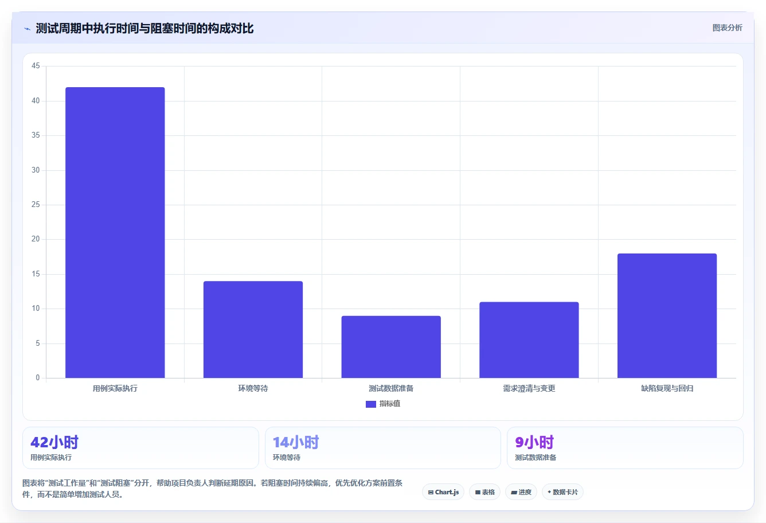Click the description paragraph starting 图表将
The height and width of the screenshot is (523, 766).
[x=212, y=489]
